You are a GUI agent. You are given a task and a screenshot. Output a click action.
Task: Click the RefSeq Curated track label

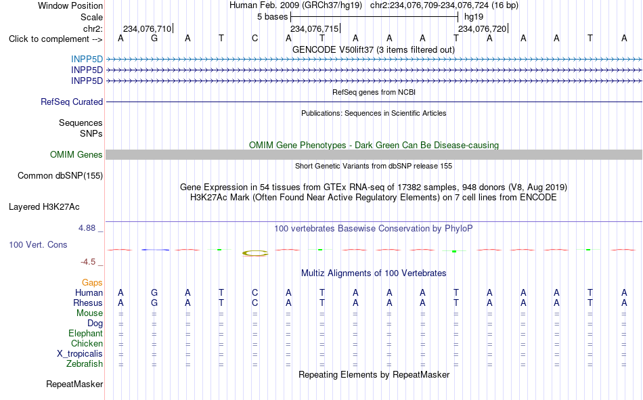(71, 102)
